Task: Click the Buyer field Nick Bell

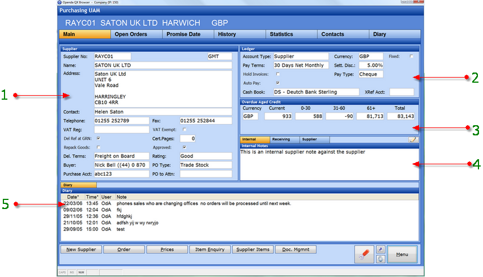Action: click(x=121, y=165)
